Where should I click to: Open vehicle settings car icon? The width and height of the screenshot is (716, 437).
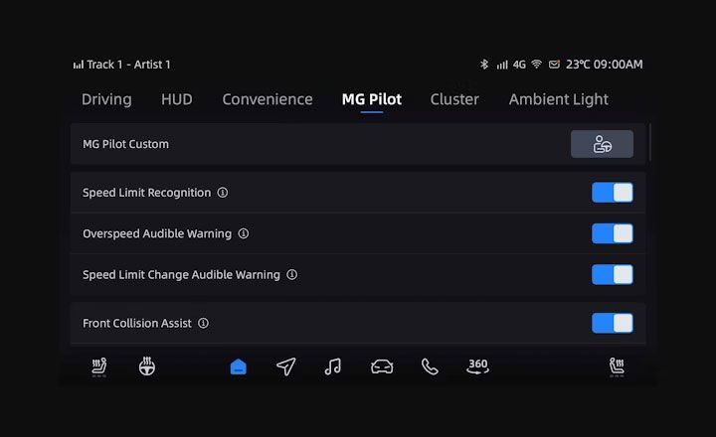click(x=382, y=367)
